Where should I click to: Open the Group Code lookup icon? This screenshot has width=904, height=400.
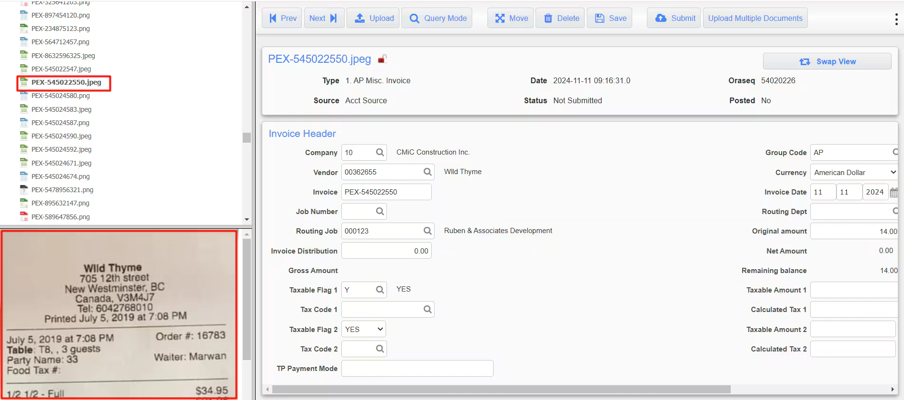895,152
